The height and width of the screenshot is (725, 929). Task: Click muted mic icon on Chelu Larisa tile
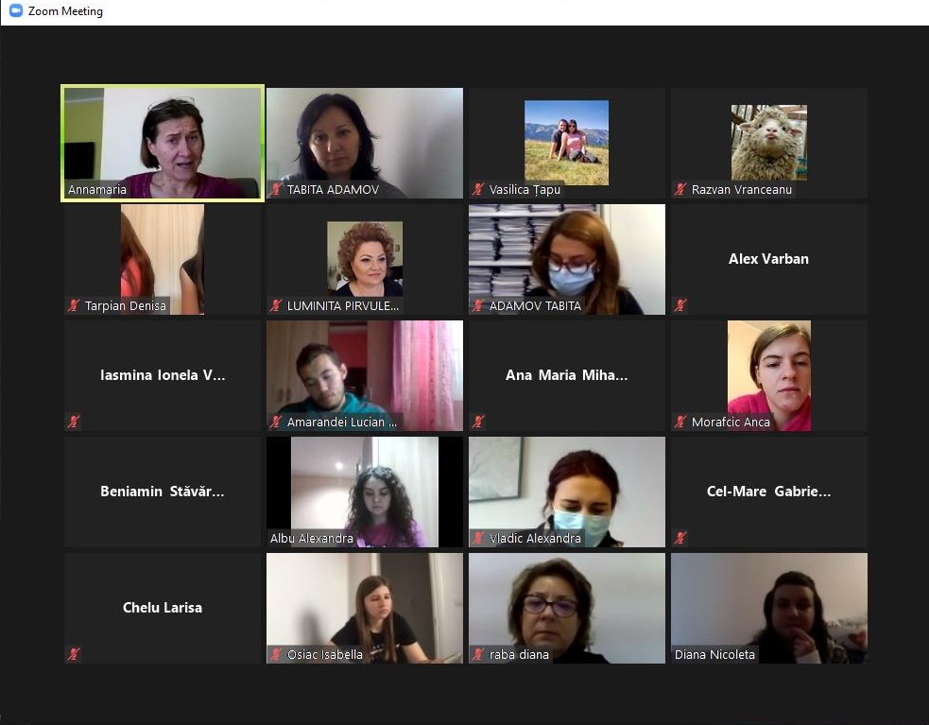coord(74,654)
